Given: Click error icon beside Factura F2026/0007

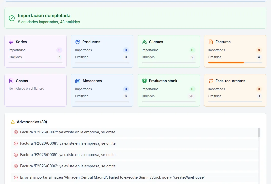Looking at the screenshot, I should tap(16, 132).
